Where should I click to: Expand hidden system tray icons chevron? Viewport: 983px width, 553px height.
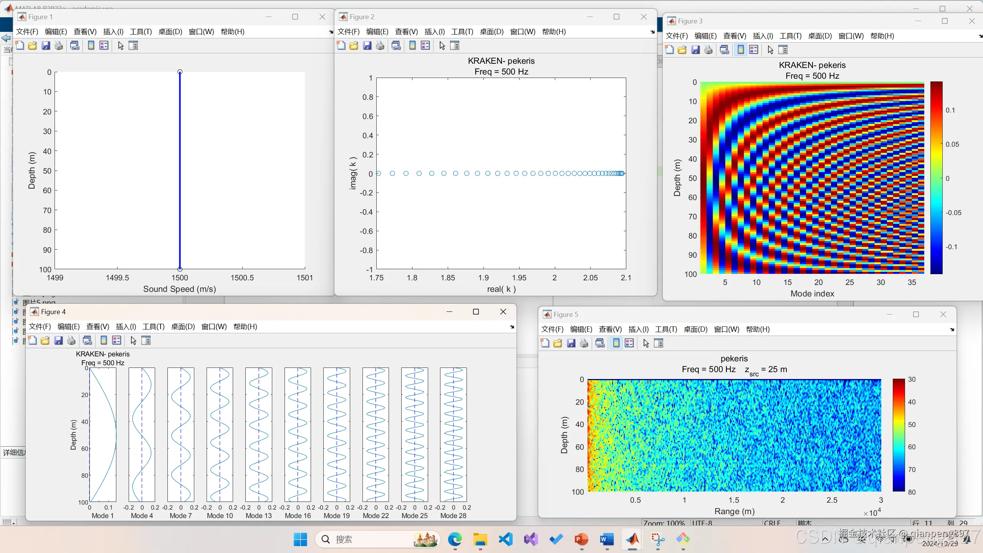click(x=825, y=539)
